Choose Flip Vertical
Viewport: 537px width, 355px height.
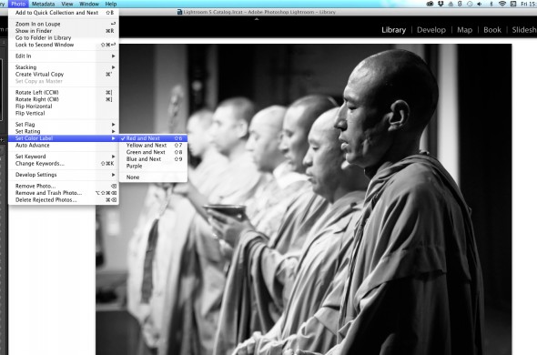click(64, 113)
